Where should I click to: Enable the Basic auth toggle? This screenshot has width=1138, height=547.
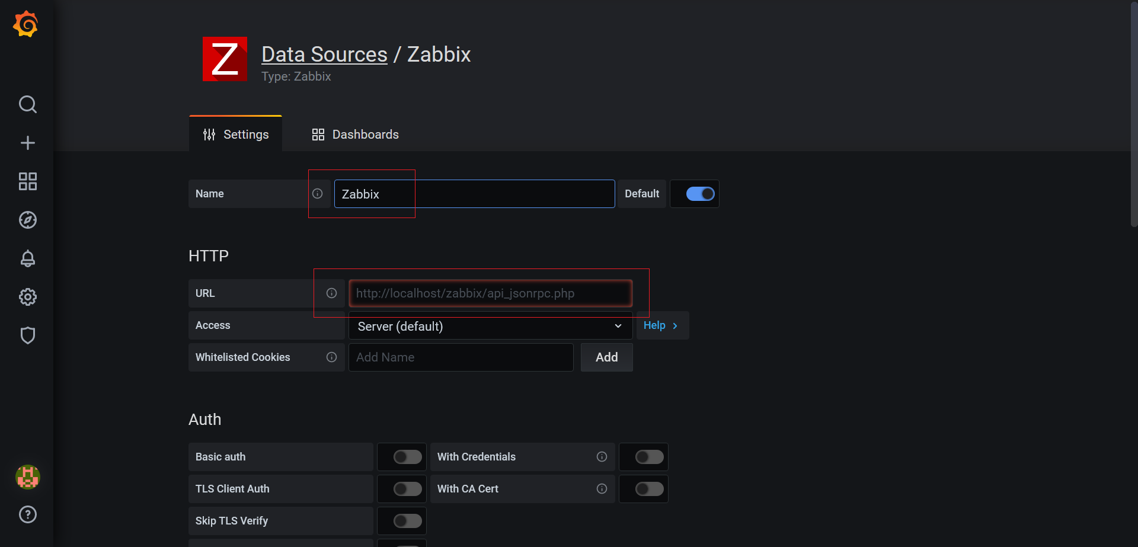pyautogui.click(x=401, y=456)
